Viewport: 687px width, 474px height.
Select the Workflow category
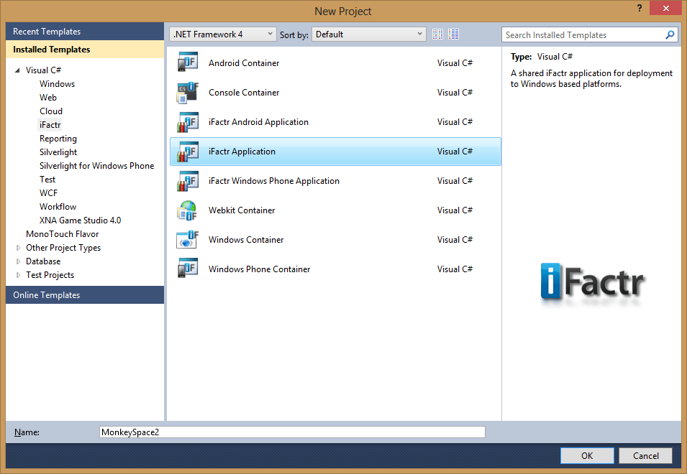[x=58, y=206]
